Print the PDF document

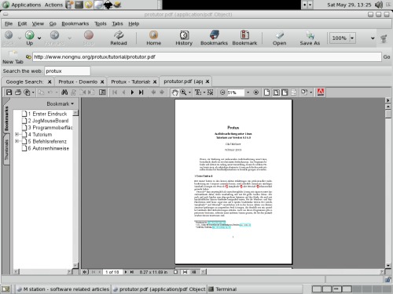click(18, 93)
